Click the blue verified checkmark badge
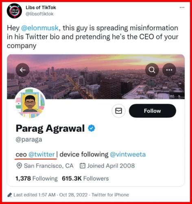 [x=92, y=128]
